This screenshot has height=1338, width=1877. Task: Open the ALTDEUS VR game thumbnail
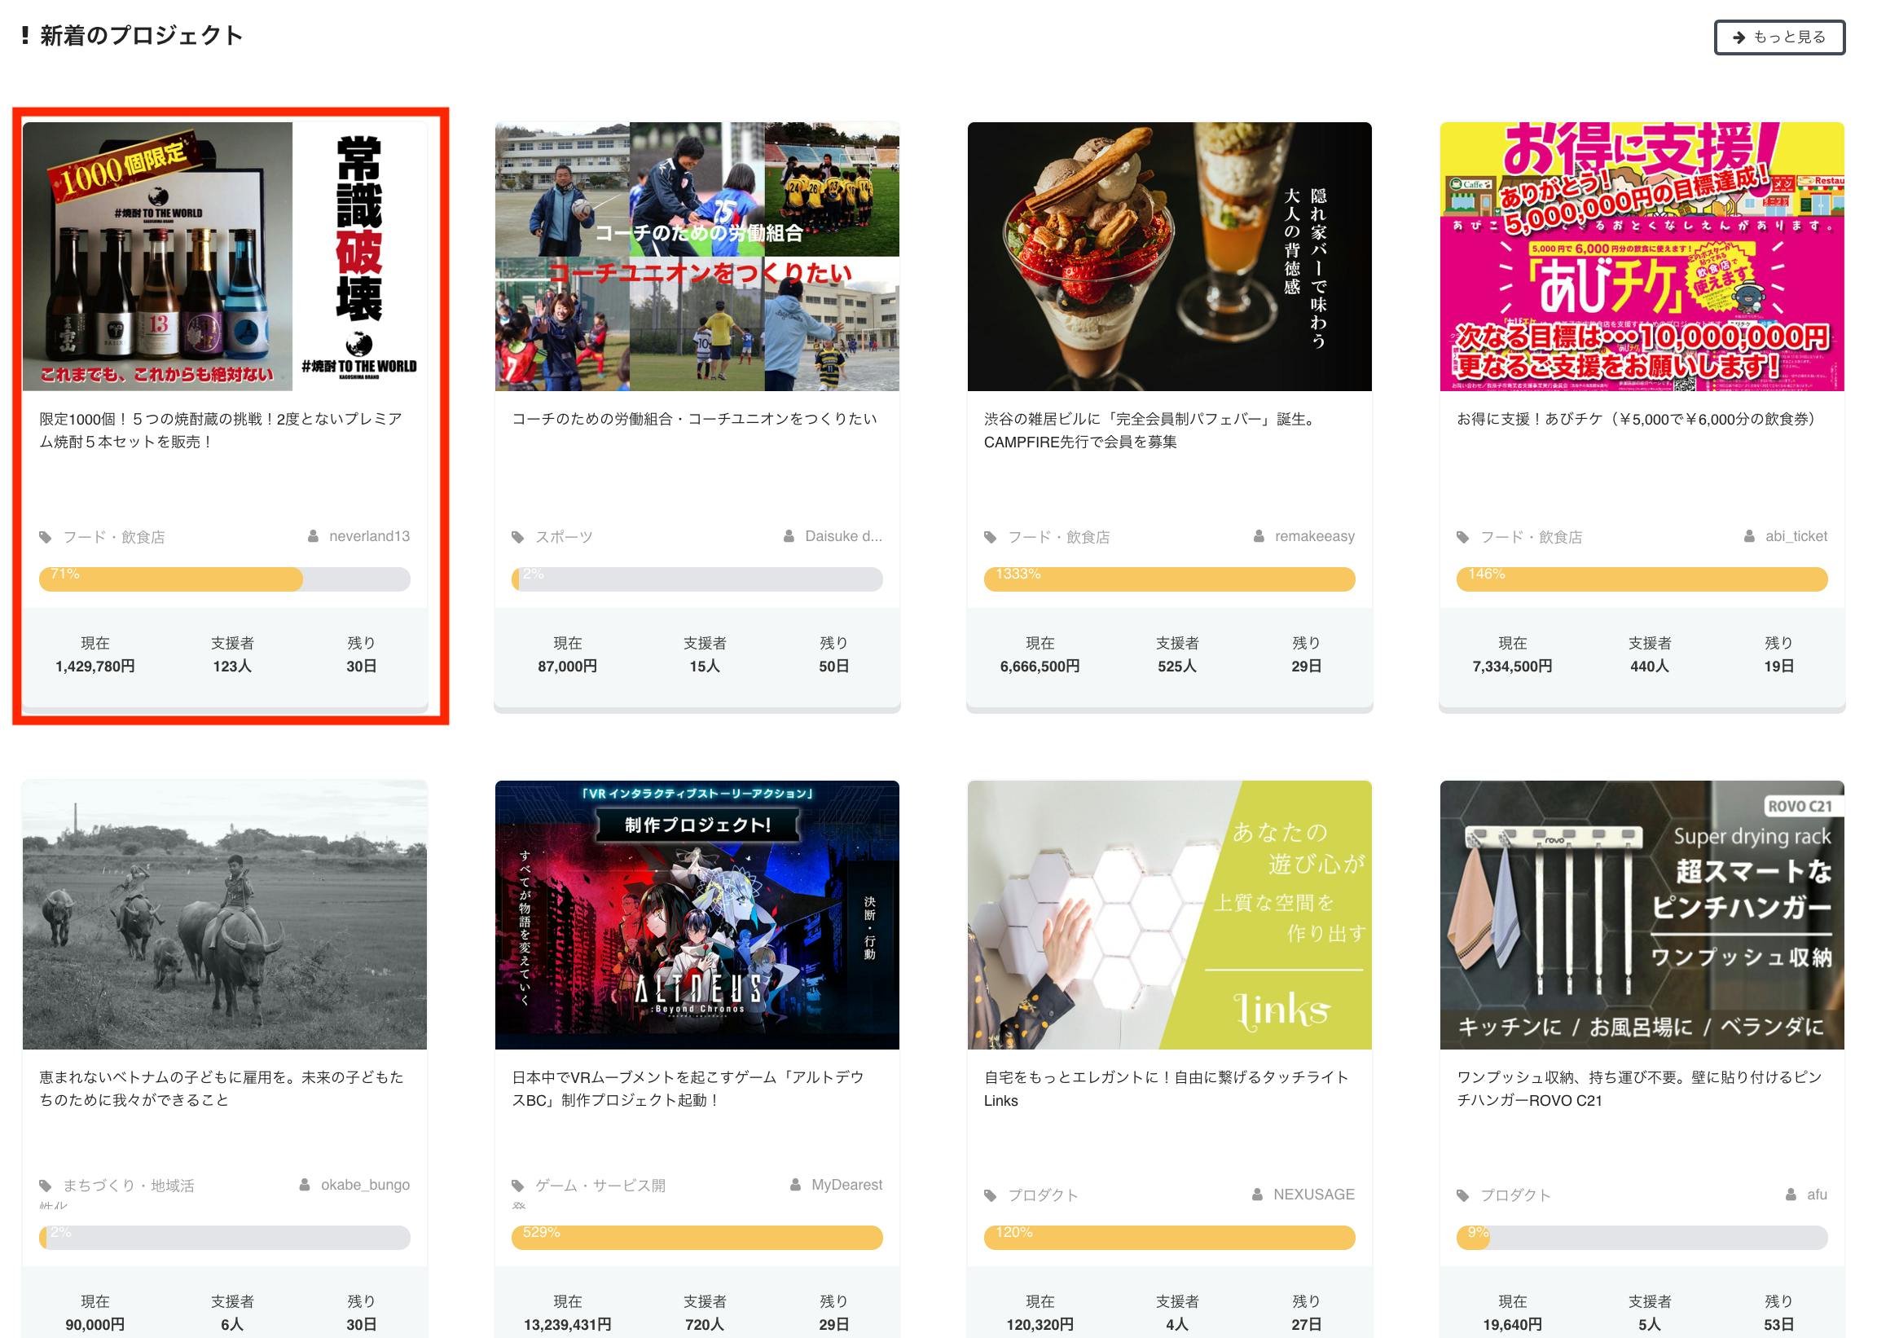point(696,914)
